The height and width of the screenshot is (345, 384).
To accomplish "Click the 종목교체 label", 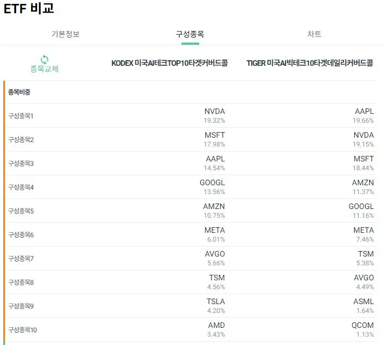I will [44, 69].
